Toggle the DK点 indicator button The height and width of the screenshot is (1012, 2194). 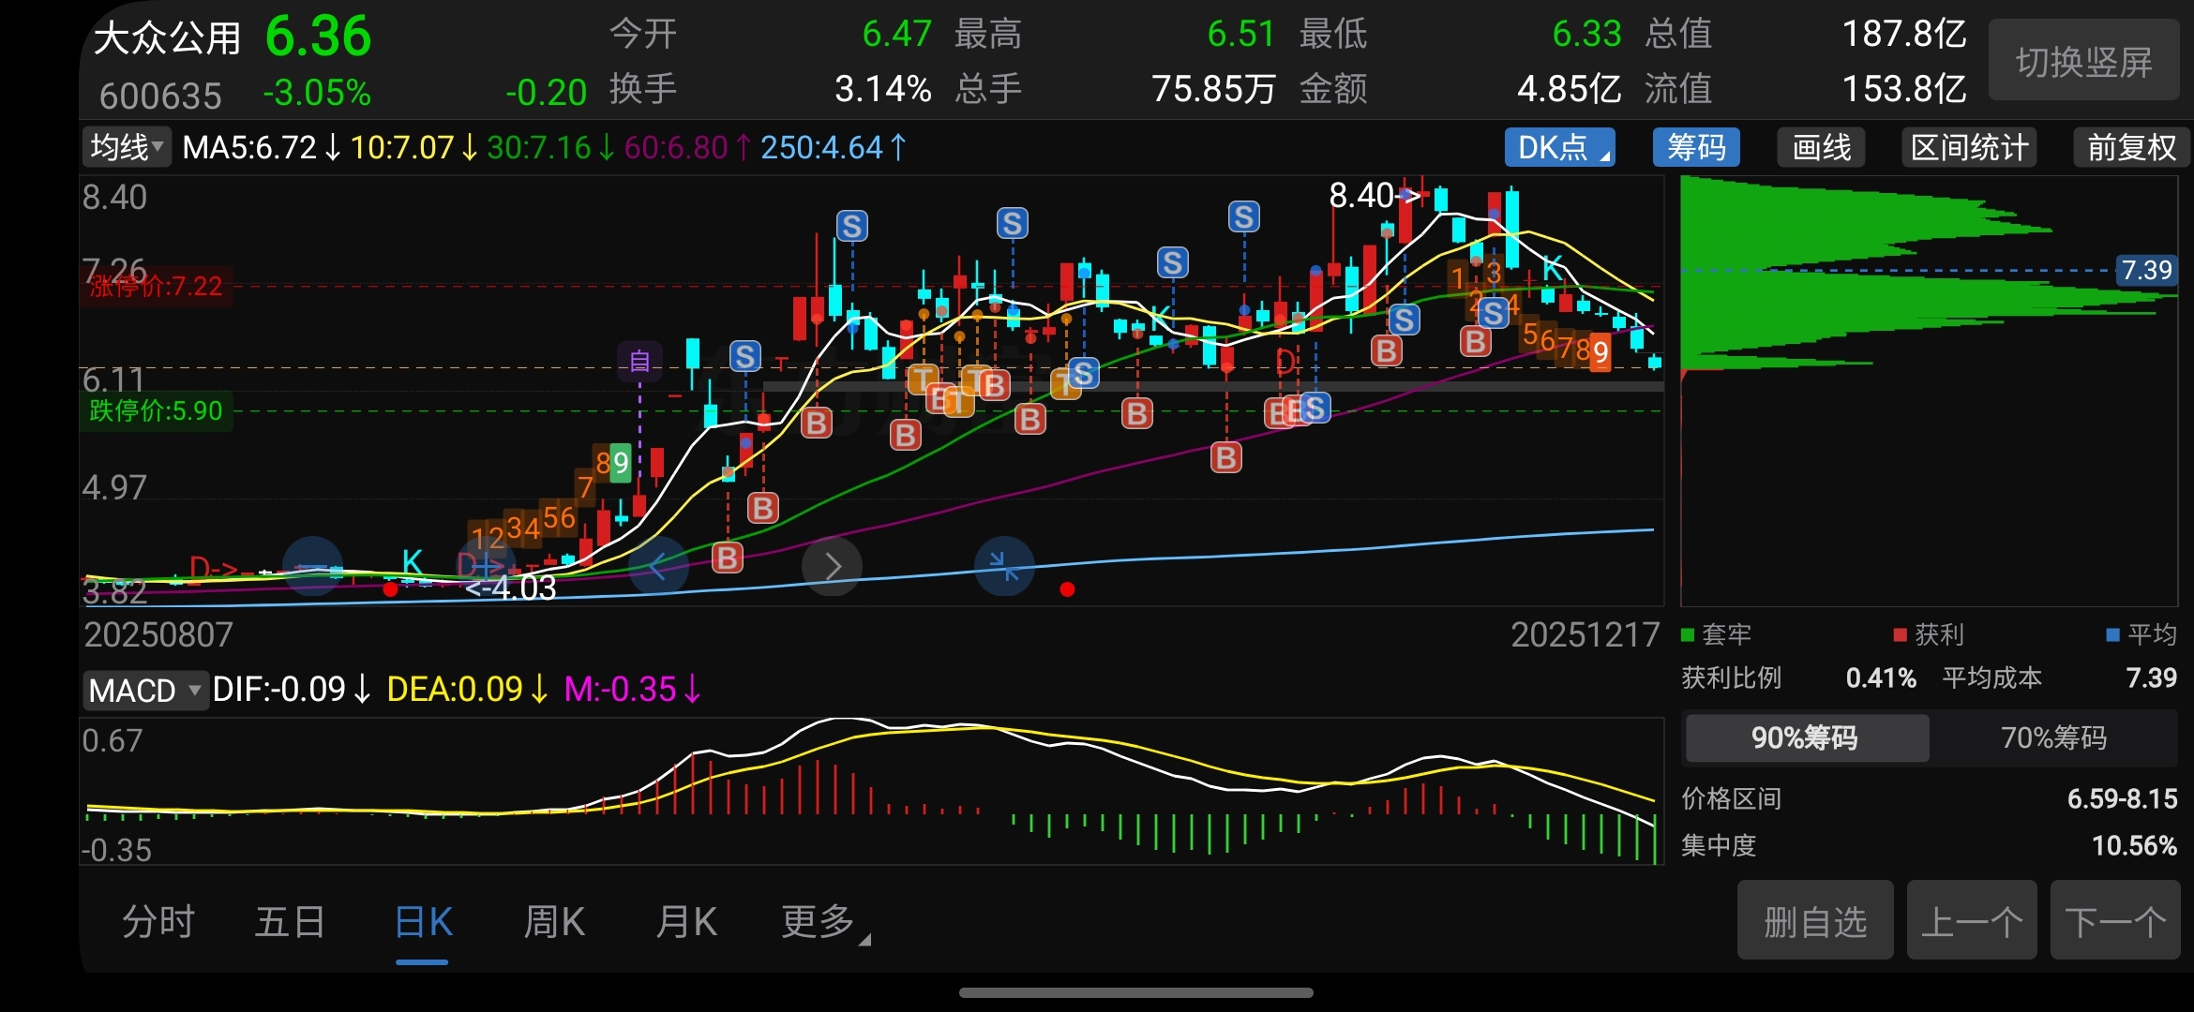pyautogui.click(x=1559, y=147)
